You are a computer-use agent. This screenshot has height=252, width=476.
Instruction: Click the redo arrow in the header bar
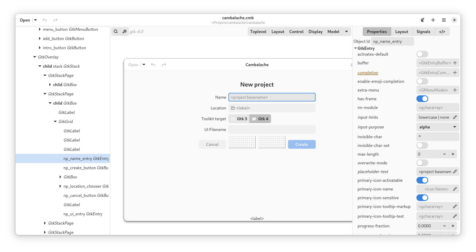(x=55, y=20)
